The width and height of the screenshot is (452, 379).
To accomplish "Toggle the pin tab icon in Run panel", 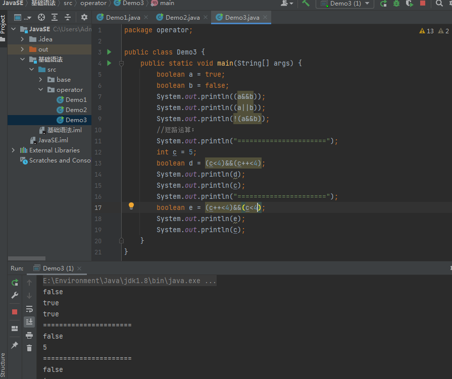I will pyautogui.click(x=15, y=345).
